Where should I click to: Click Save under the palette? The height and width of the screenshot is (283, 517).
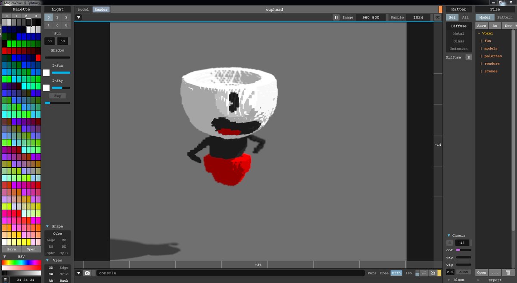tap(12, 249)
